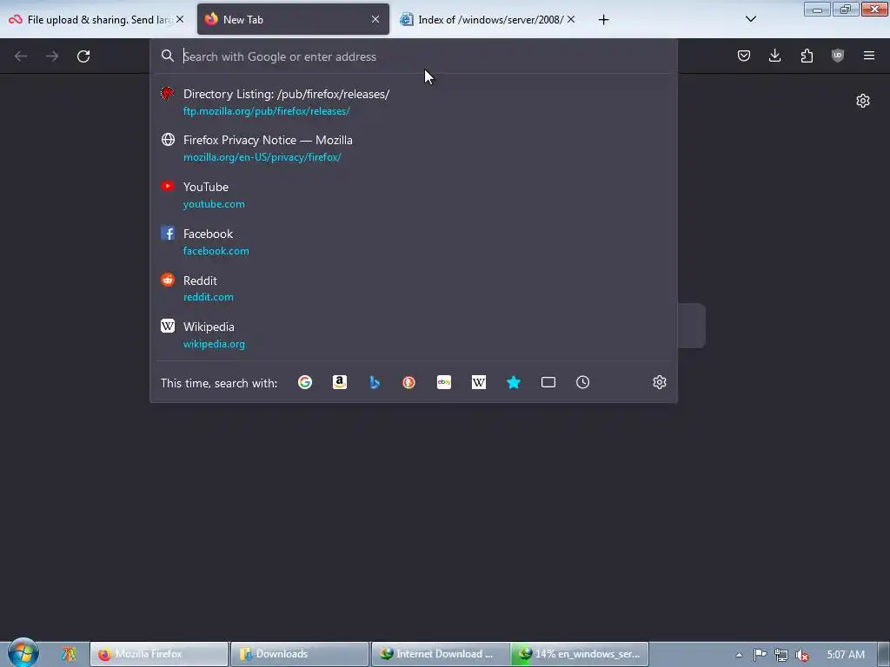The width and height of the screenshot is (890, 667).
Task: Reload the current page
Action: [x=83, y=56]
